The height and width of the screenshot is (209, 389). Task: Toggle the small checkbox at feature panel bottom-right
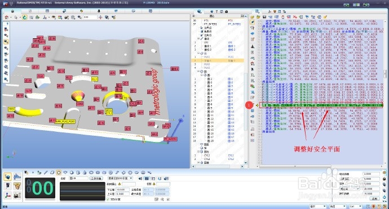[x=168, y=199]
